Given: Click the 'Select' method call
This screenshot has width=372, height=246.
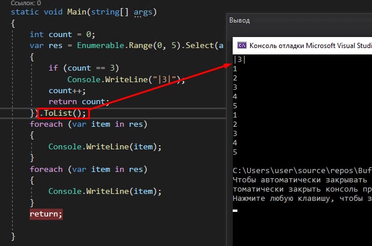Looking at the screenshot, I should point(200,45).
